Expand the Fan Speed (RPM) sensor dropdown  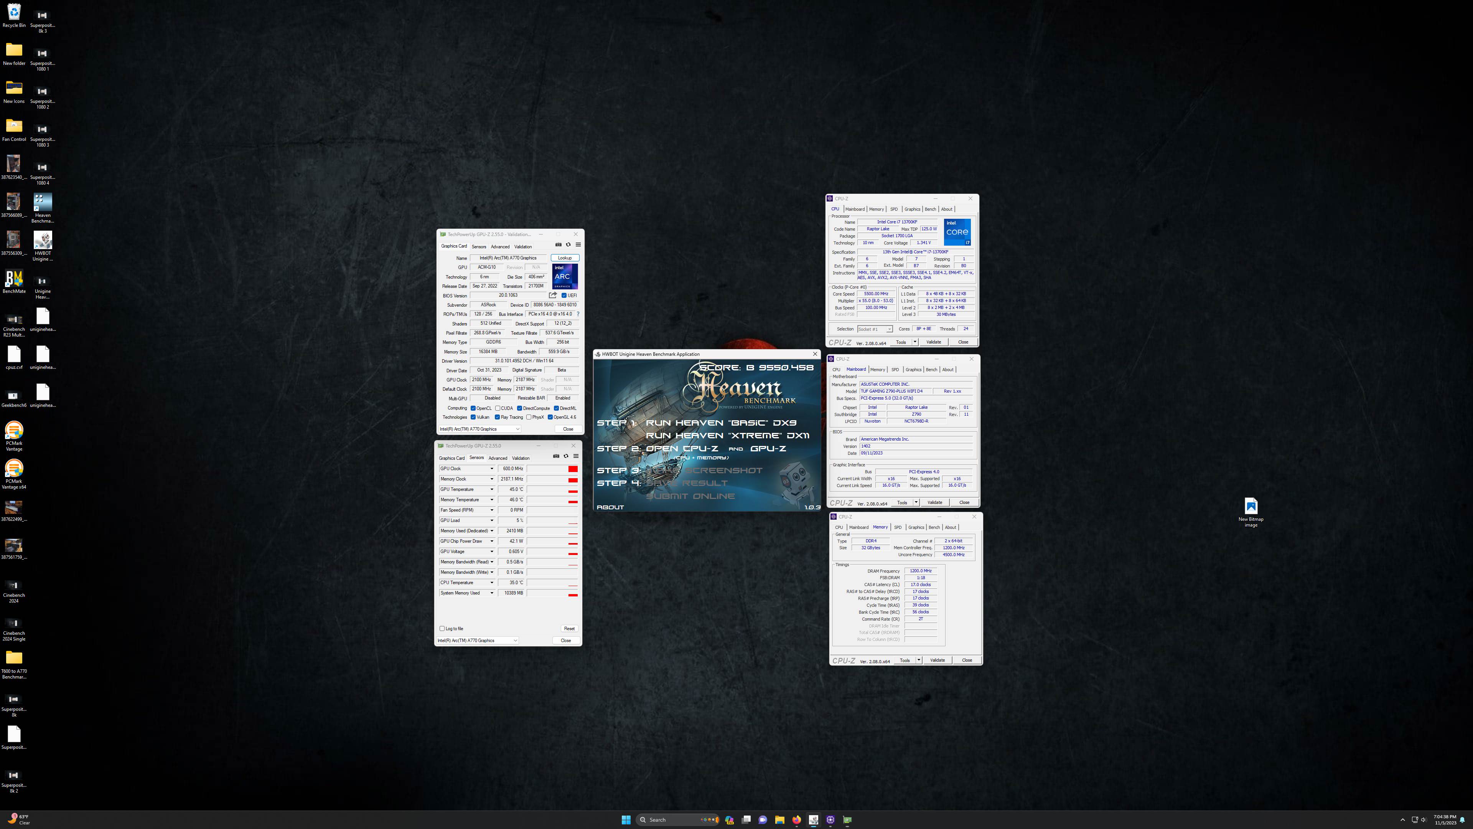[491, 510]
